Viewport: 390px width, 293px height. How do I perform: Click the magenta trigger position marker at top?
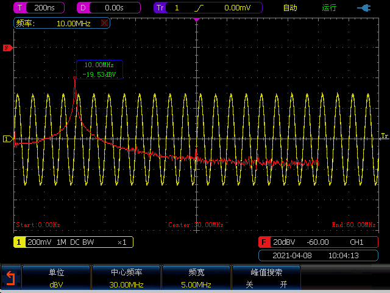pos(196,20)
